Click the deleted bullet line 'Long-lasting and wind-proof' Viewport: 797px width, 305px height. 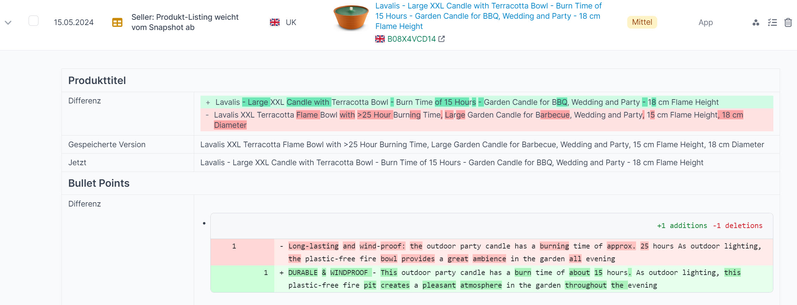(x=492, y=252)
